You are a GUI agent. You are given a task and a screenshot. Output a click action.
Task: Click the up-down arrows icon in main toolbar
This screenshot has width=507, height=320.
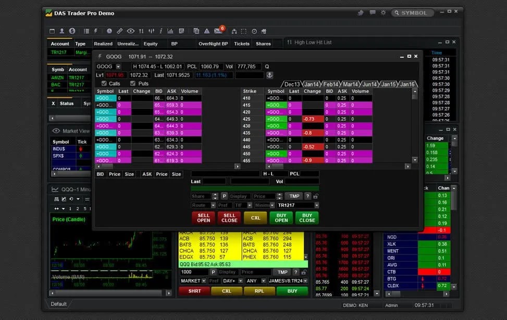141,31
